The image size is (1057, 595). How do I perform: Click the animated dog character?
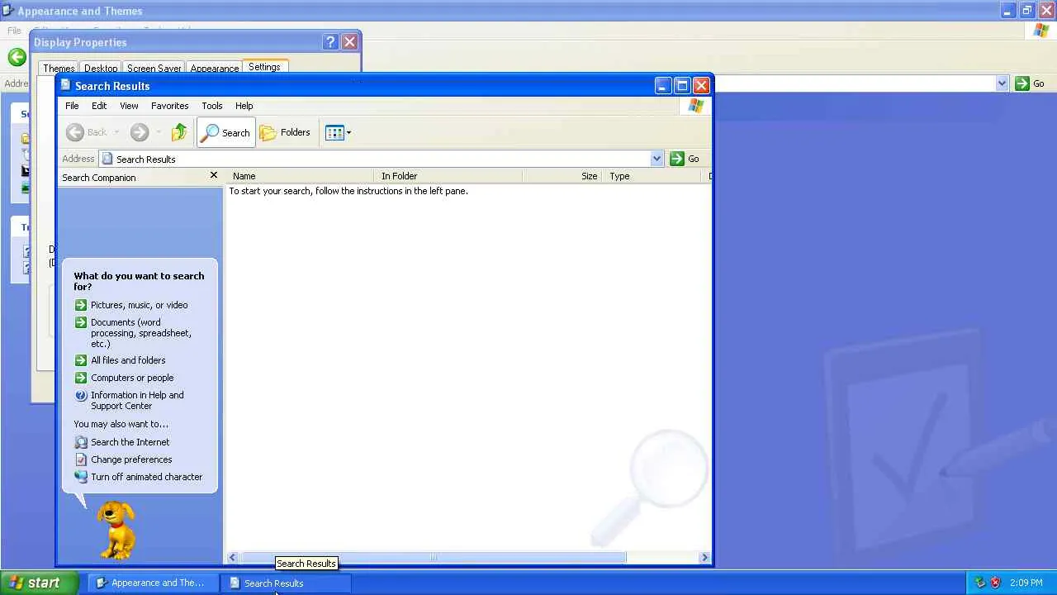coord(116,530)
